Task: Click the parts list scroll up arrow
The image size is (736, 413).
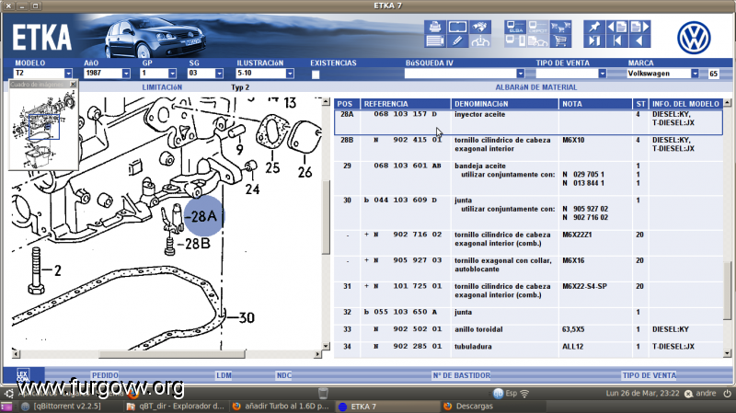Action: [727, 102]
